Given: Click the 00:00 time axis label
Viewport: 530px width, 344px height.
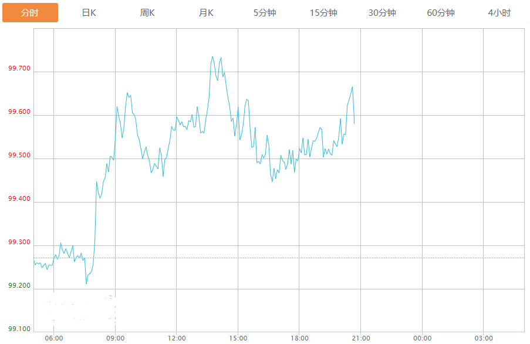Looking at the screenshot, I should coord(422,338).
